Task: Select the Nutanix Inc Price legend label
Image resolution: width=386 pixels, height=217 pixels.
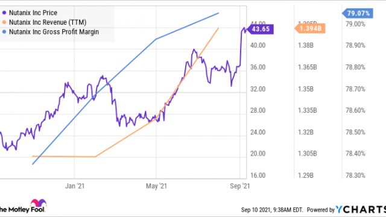Action: [x=33, y=13]
